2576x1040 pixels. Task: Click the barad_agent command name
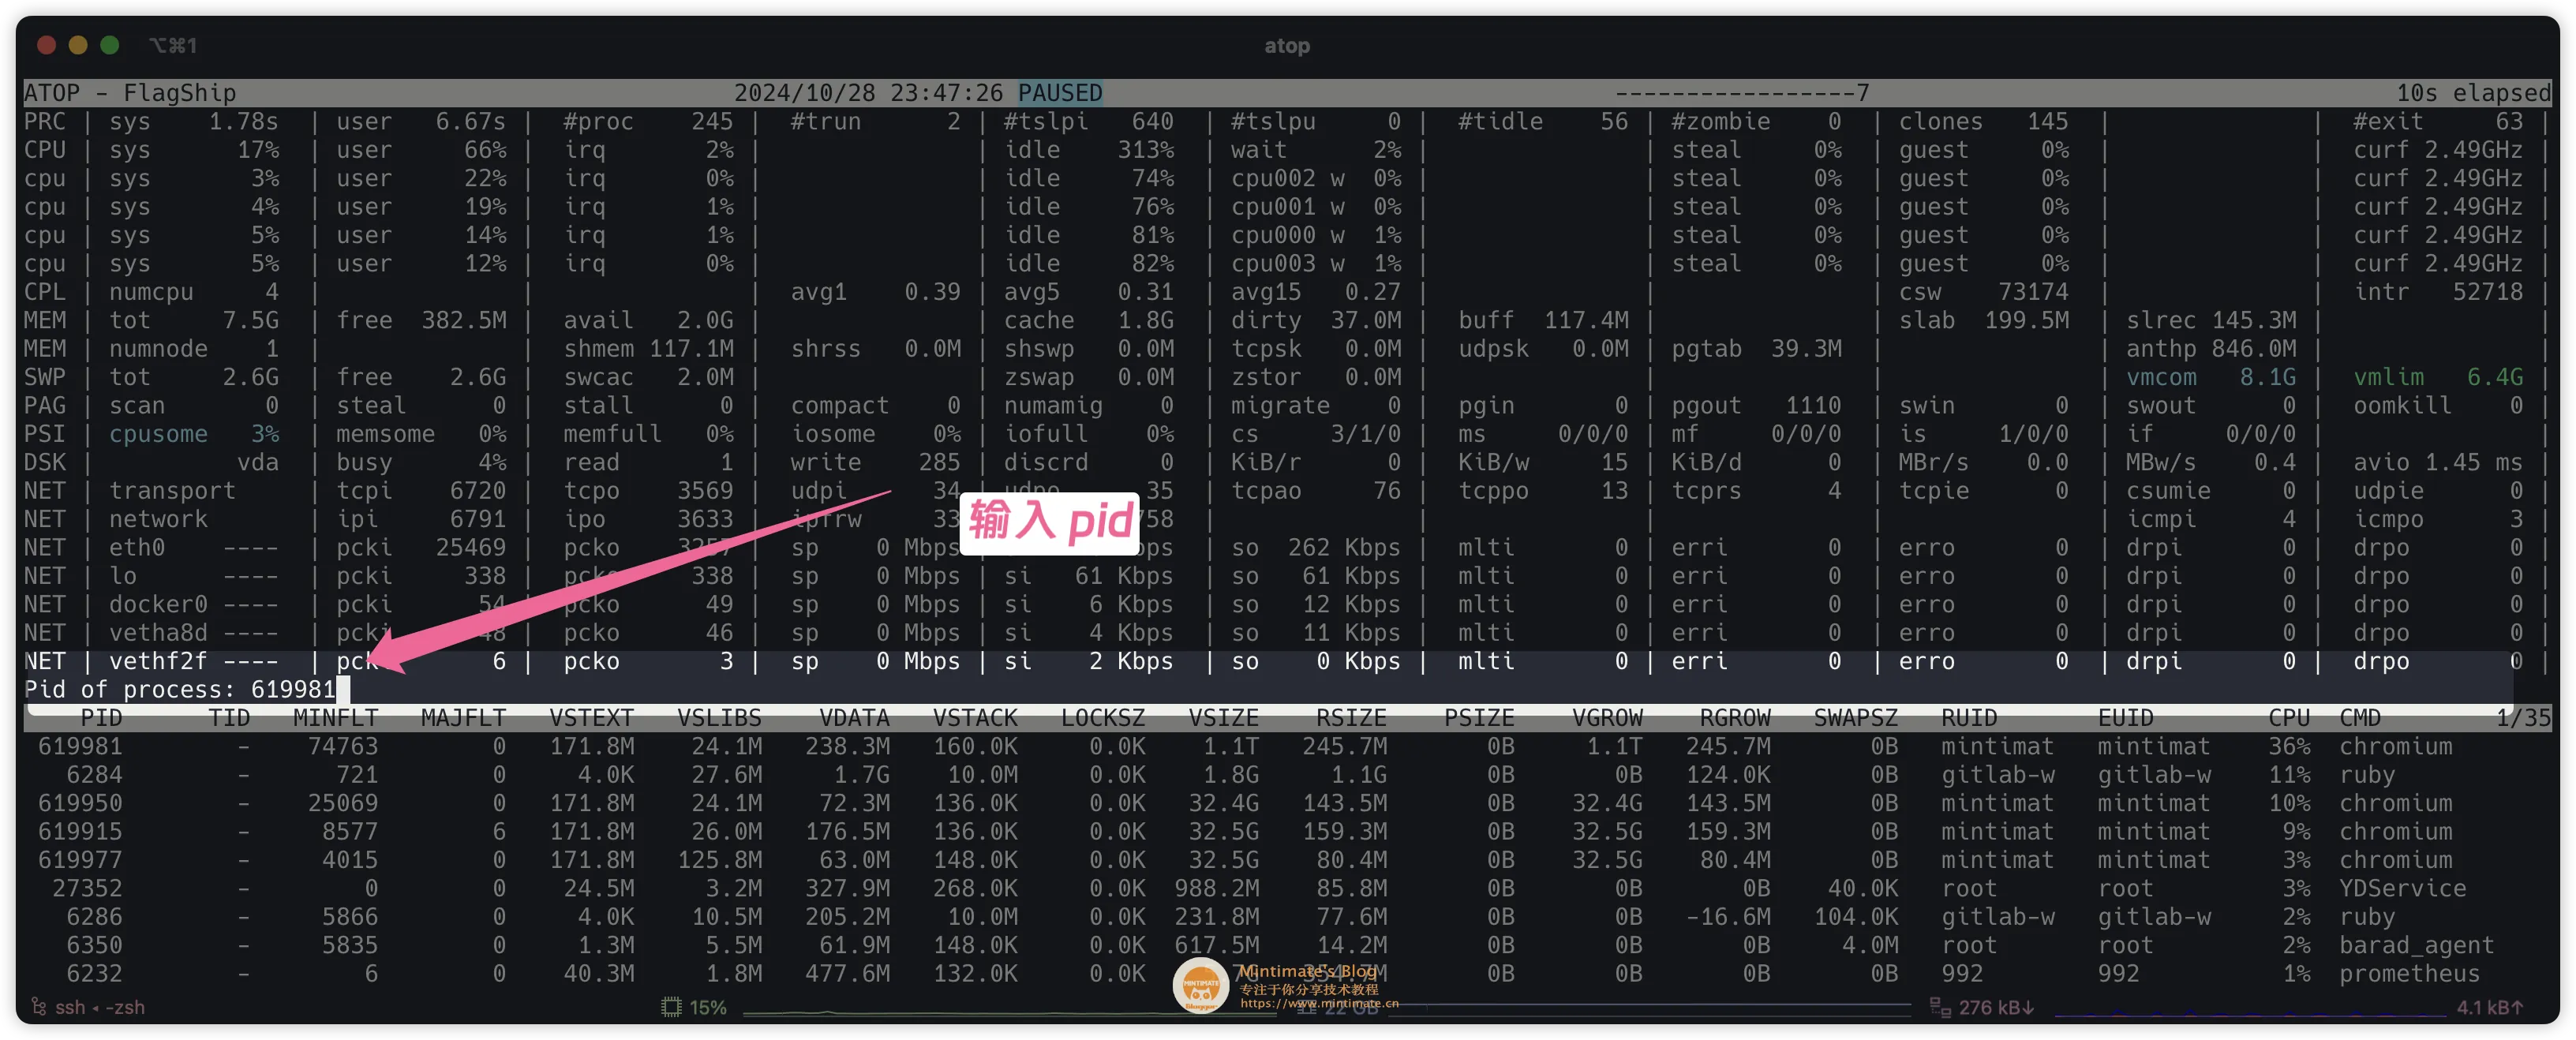[x=2416, y=946]
